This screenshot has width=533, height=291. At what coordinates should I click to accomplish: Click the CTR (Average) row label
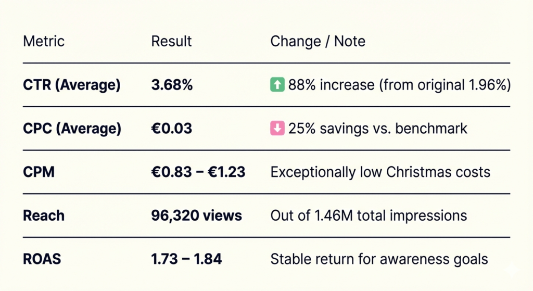click(x=72, y=85)
